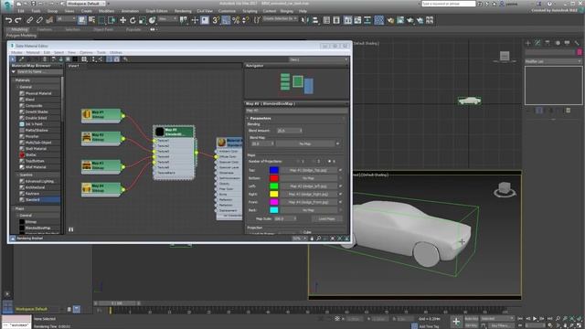Activate the Select Object tool
Viewport: 585px width, 329px height.
point(81,20)
